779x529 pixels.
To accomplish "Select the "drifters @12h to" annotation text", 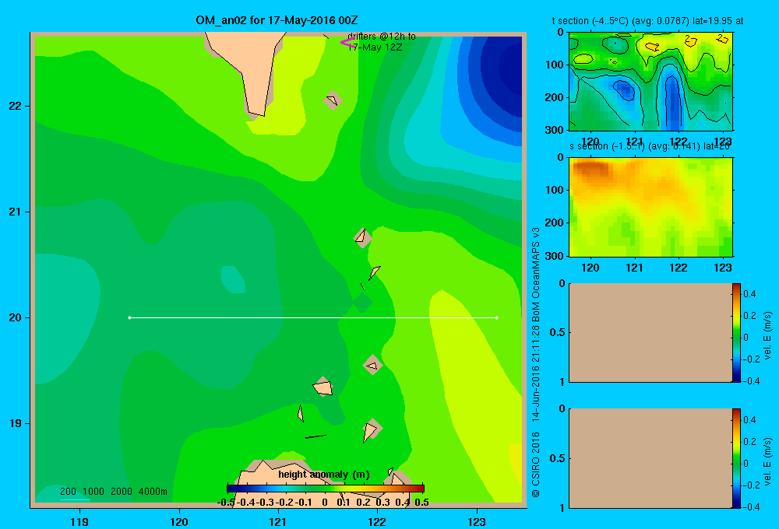I will [x=382, y=37].
